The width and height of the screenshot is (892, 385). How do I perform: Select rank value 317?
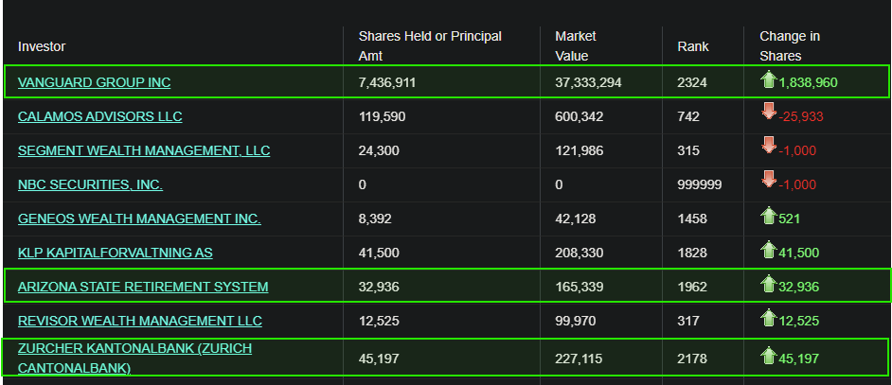688,322
